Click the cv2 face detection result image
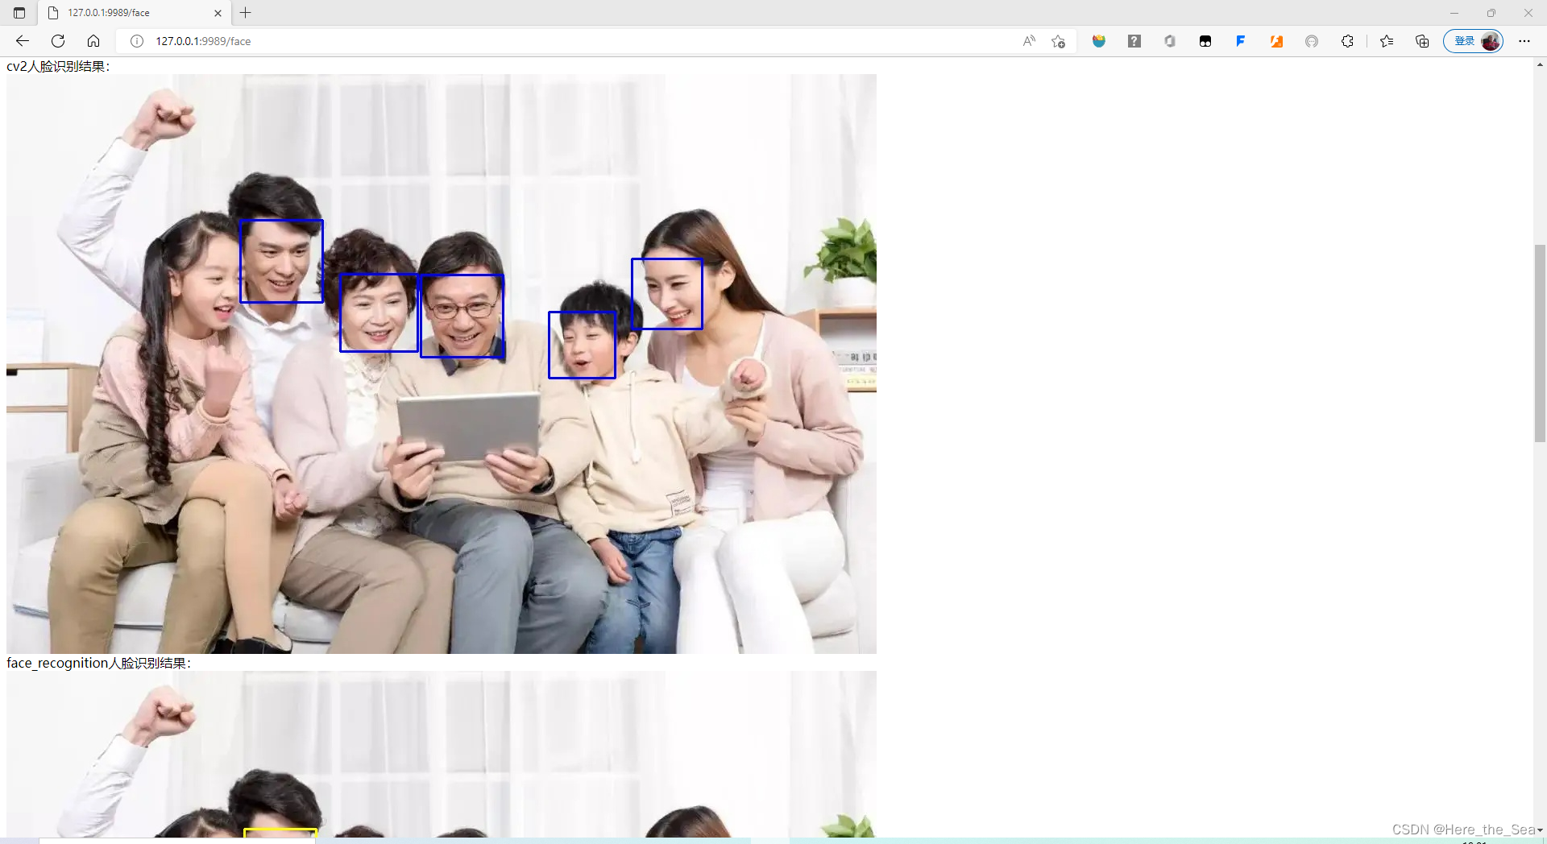 coord(442,364)
